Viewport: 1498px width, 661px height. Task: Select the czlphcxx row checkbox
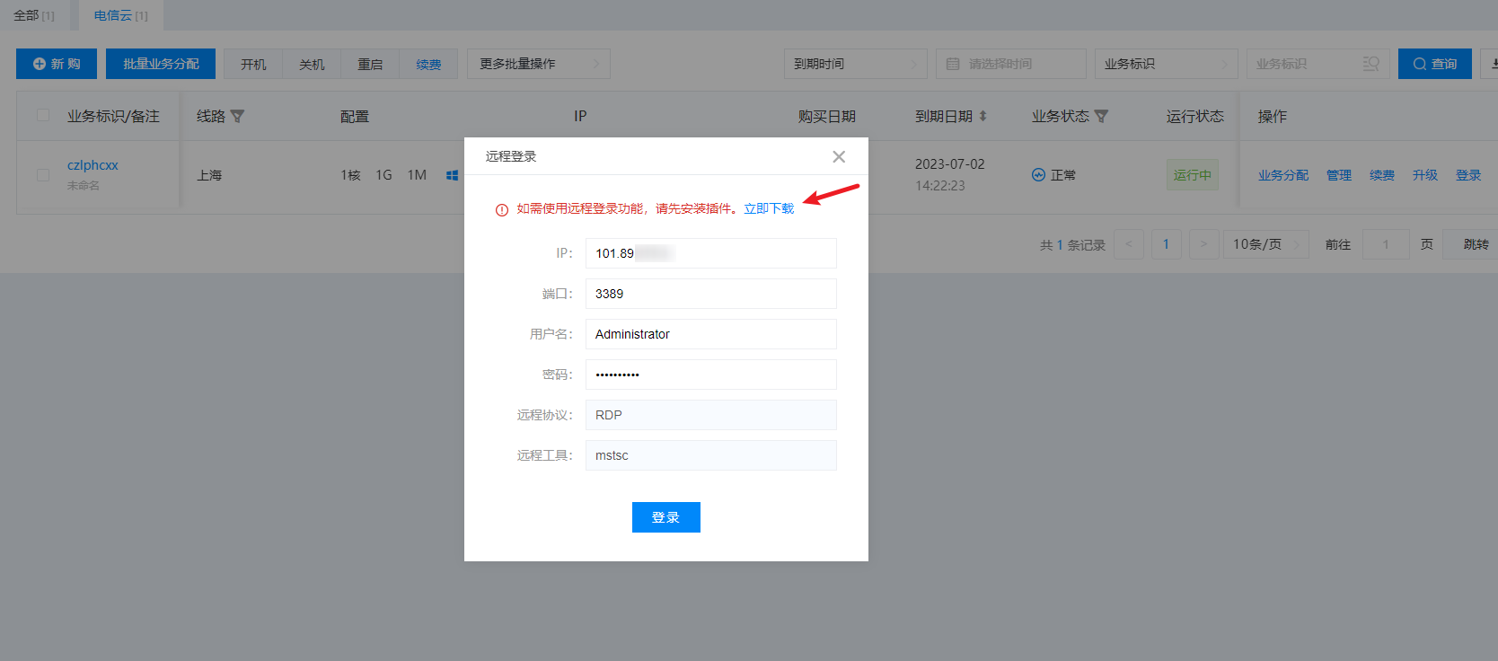point(43,175)
